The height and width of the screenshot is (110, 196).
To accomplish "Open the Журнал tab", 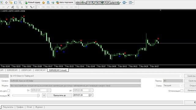I will coord(39,107).
